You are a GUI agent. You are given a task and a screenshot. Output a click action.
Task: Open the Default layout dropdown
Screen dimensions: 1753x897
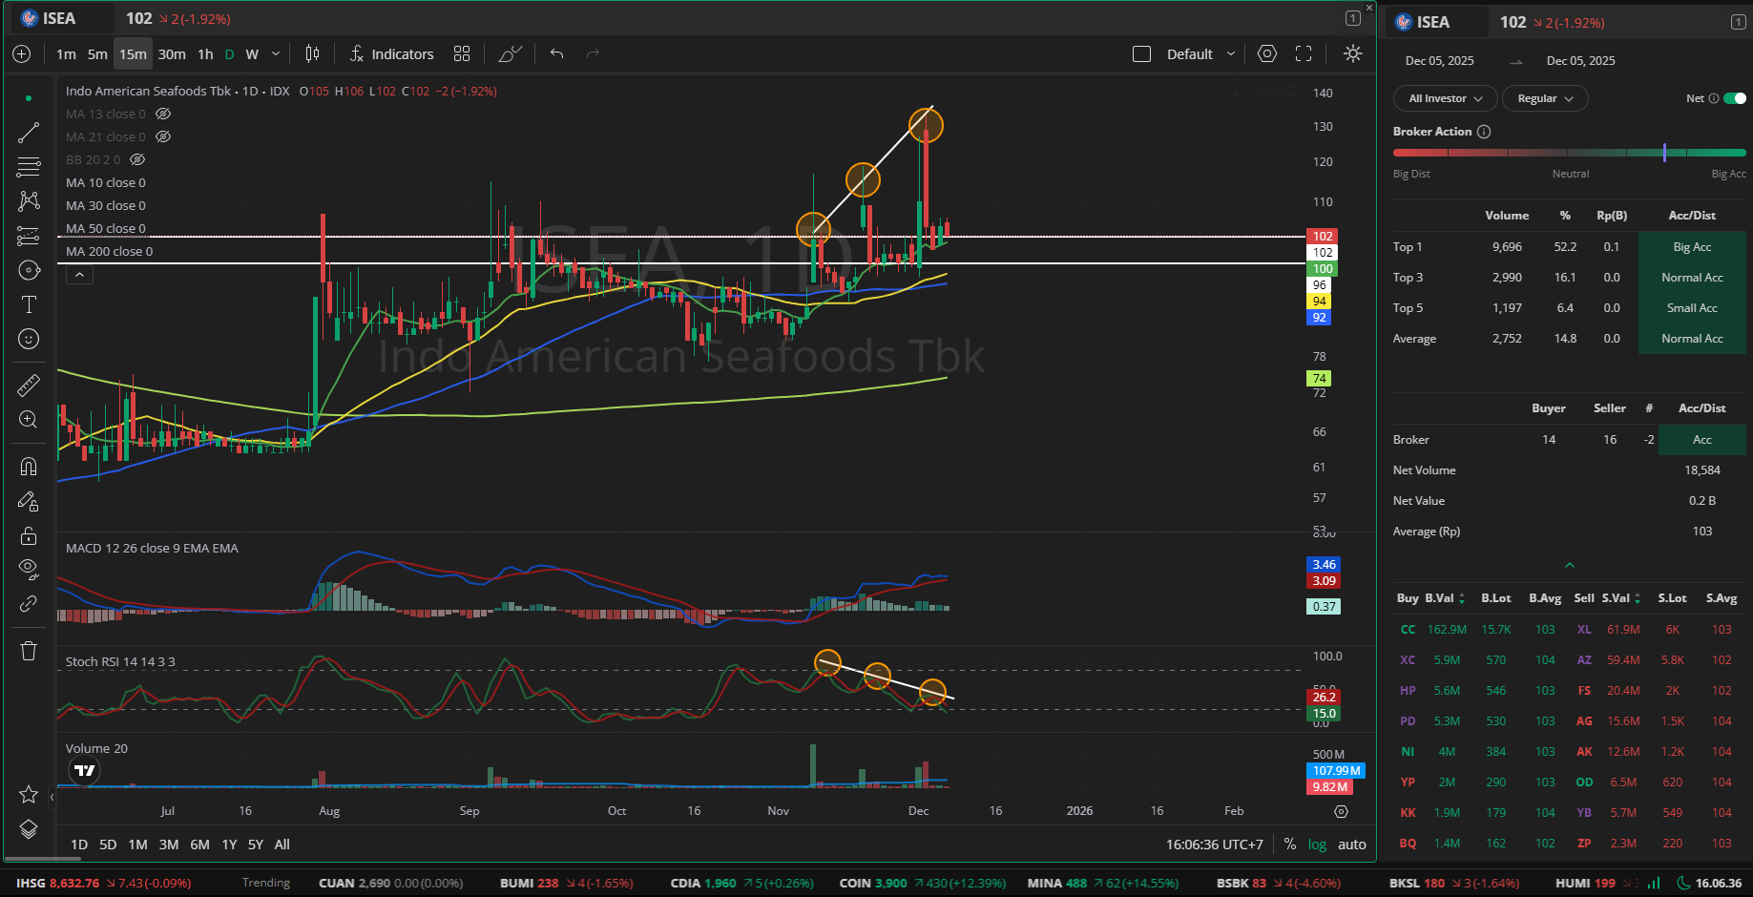click(1200, 54)
